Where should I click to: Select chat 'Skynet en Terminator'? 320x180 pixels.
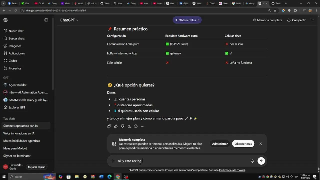17,156
